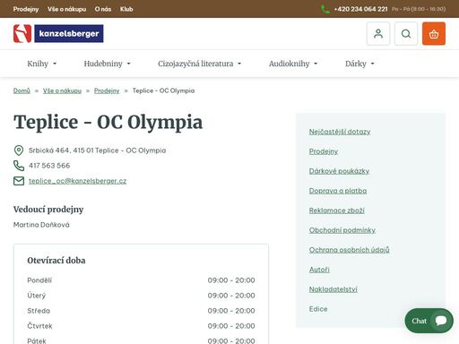The width and height of the screenshot is (459, 344).
Task: Click teplice_oc@kanzelsberger.cz email link
Action: pos(77,181)
